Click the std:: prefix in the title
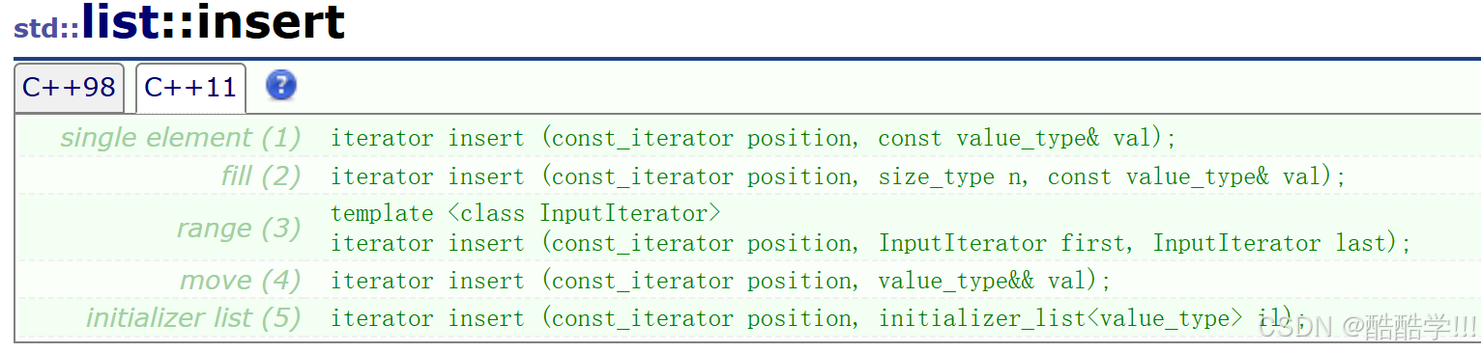The height and width of the screenshot is (352, 1481). [46, 29]
